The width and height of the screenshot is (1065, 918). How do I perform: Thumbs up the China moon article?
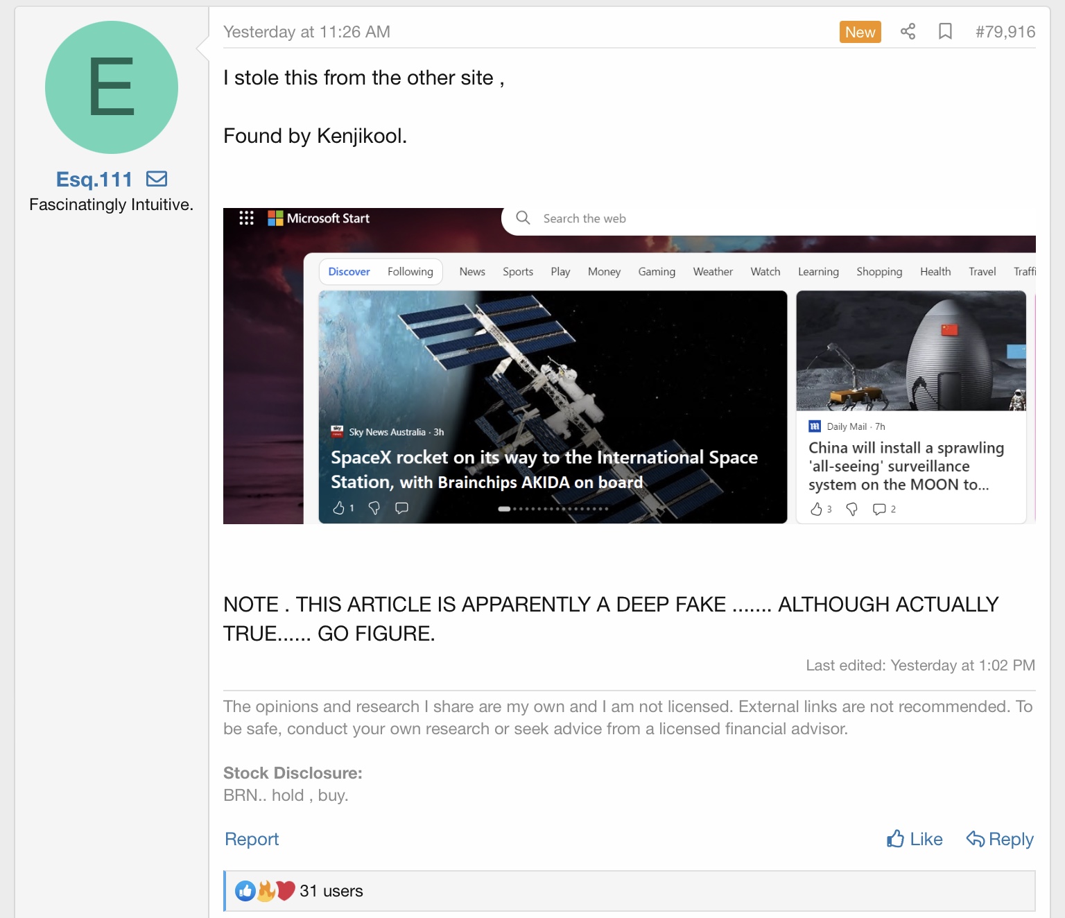(x=817, y=509)
